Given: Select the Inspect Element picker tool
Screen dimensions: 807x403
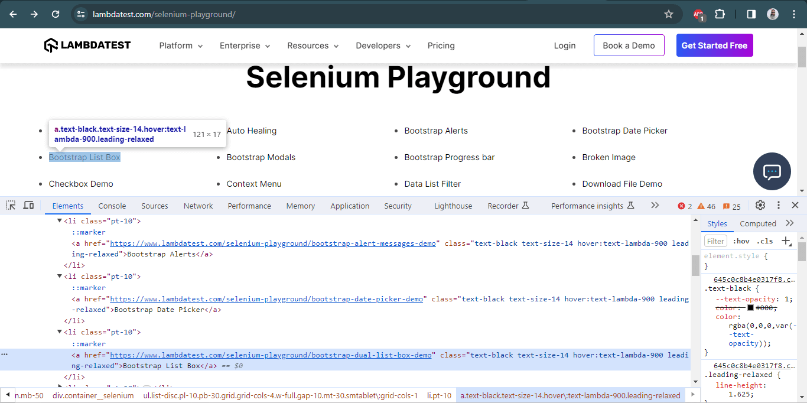Looking at the screenshot, I should (10, 205).
